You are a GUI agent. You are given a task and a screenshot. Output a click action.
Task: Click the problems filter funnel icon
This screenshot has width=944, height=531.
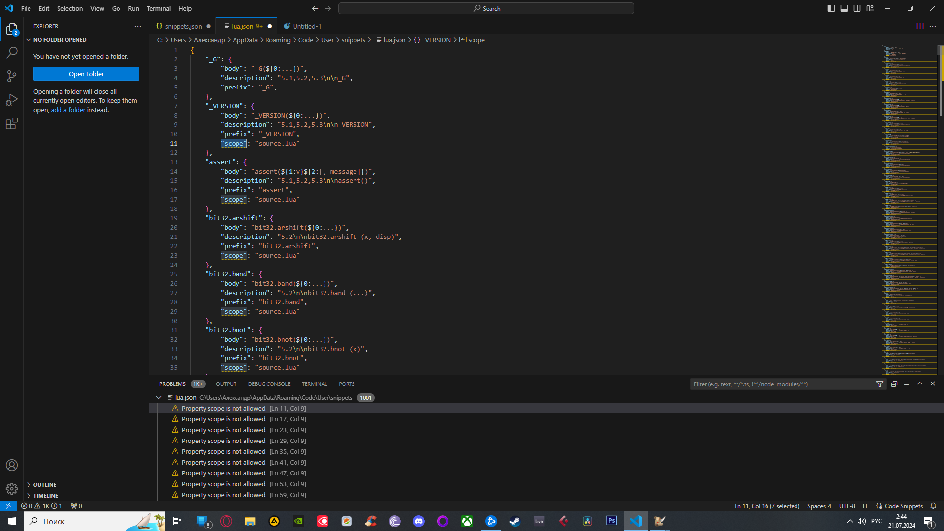tap(880, 384)
